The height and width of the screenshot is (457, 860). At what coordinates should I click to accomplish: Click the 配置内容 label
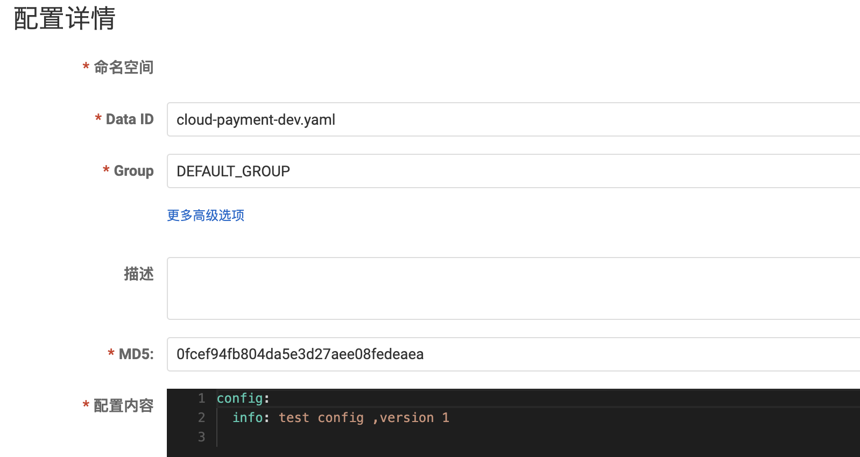[x=123, y=405]
